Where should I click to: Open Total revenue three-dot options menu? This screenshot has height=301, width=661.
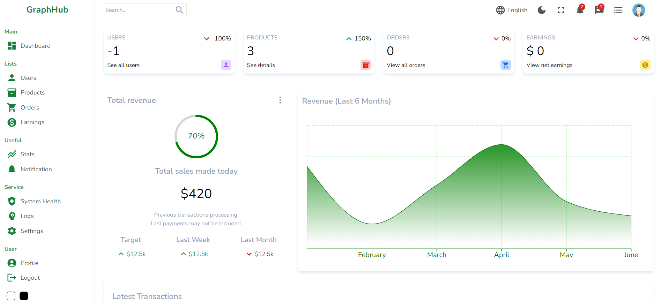280,100
